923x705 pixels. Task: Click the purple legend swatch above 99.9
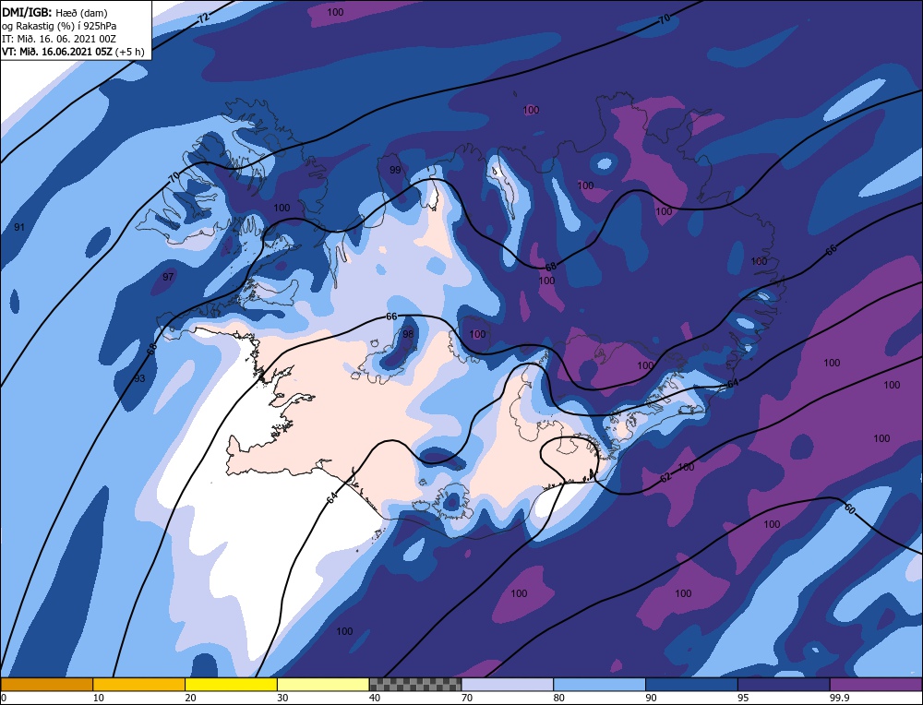[x=876, y=684]
